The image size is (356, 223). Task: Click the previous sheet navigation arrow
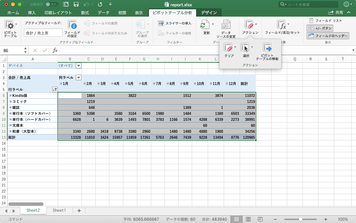[6, 211]
